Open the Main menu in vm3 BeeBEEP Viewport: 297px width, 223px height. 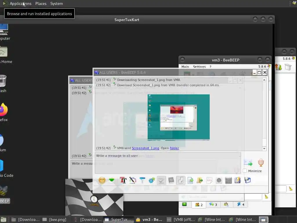[185, 66]
